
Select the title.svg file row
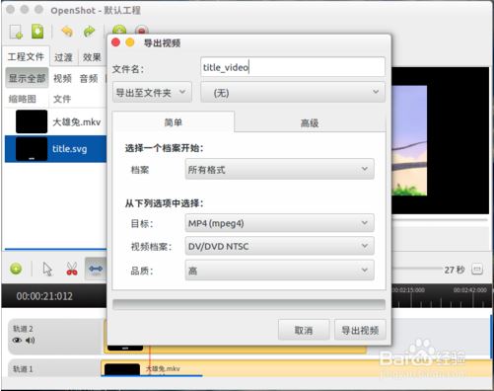[x=56, y=149]
